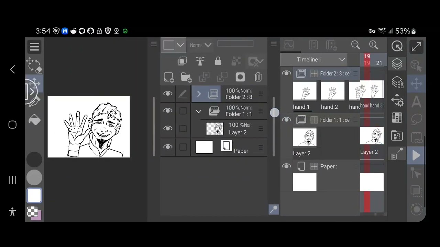
Task: Select the transparent color swatch
Action: coord(32,212)
